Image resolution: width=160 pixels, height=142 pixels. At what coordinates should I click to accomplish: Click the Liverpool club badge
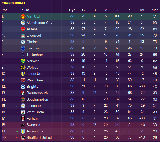pyautogui.click(x=23, y=35)
